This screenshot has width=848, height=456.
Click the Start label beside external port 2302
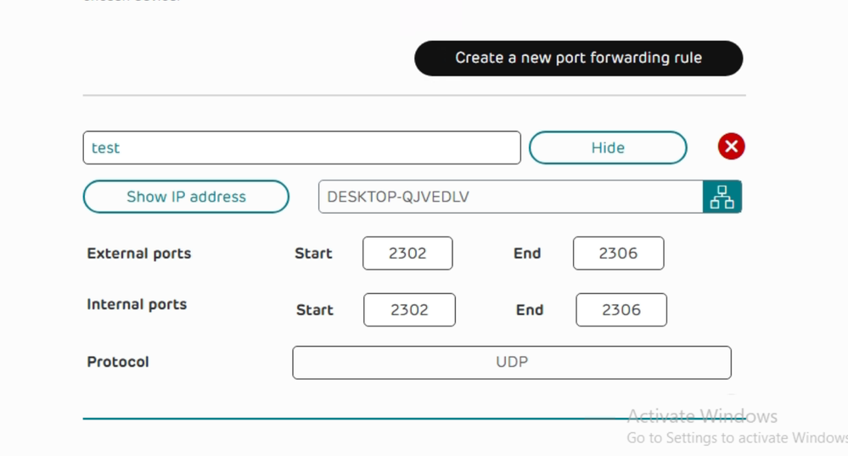pyautogui.click(x=313, y=253)
